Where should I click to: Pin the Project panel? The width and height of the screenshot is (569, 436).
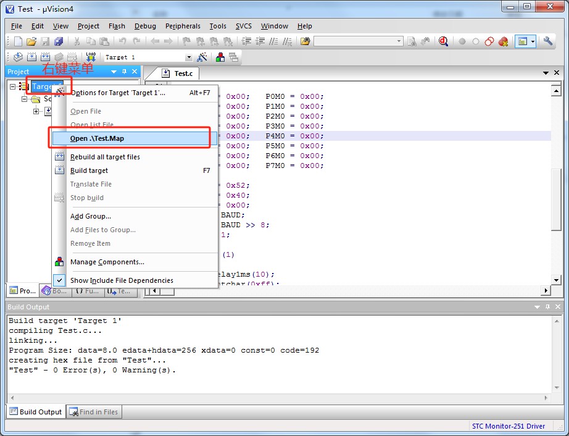[x=125, y=72]
